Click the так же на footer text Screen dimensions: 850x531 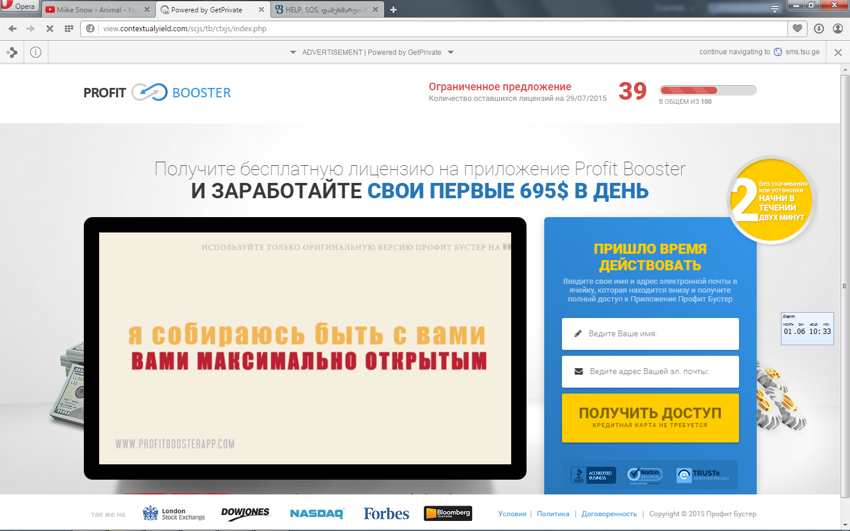(x=108, y=514)
